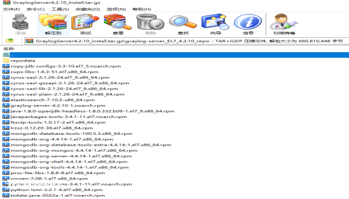Click the icon of pwgen-2.08-1 rpm
Image resolution: width=349 pixels, height=199 pixels.
click(6, 178)
